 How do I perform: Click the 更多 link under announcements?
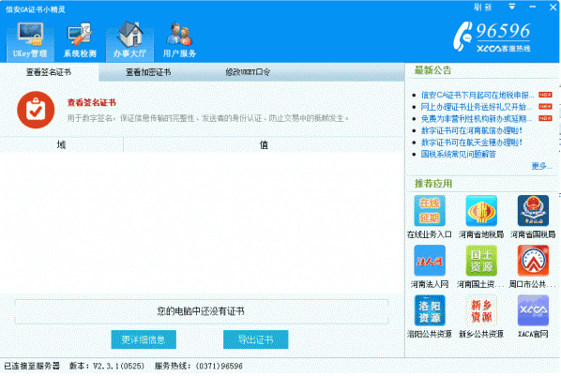[541, 166]
